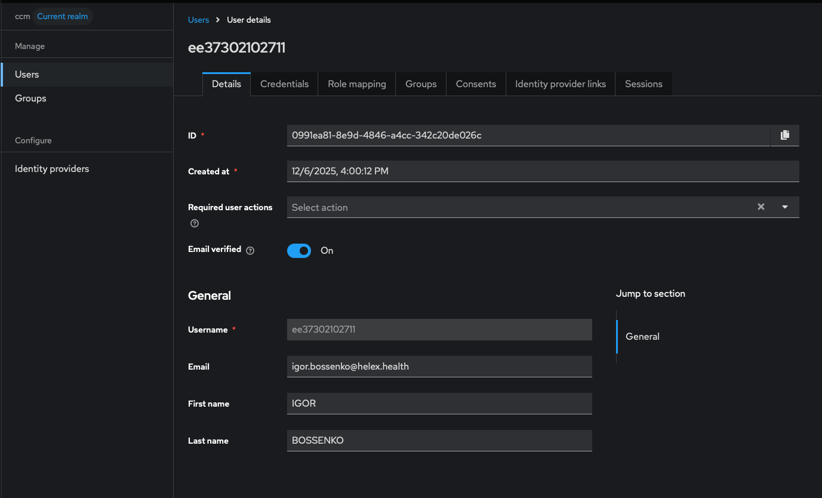Click the help icon below Required user actions

(x=194, y=223)
